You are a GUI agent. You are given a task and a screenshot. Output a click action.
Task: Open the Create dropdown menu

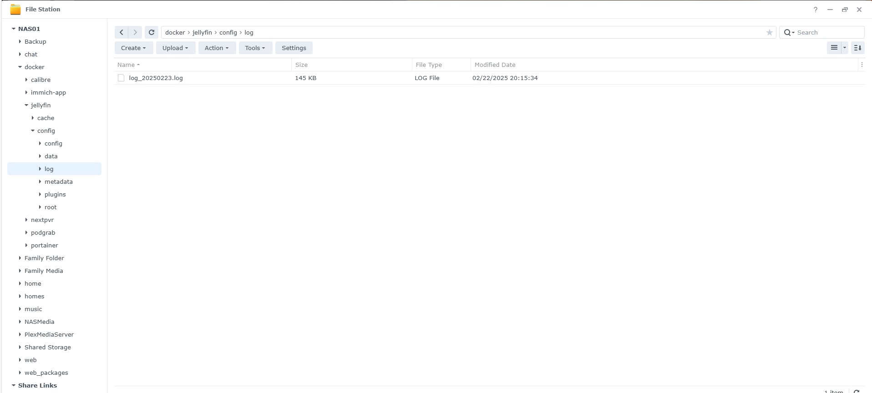pyautogui.click(x=133, y=48)
